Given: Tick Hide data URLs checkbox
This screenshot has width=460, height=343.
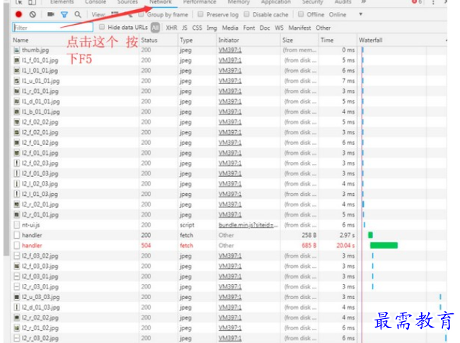Looking at the screenshot, I should tap(102, 27).
